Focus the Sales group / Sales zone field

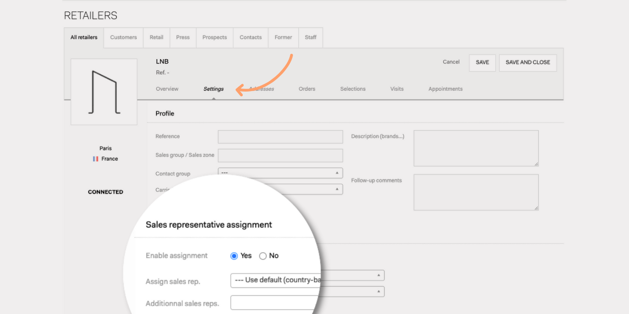click(280, 155)
